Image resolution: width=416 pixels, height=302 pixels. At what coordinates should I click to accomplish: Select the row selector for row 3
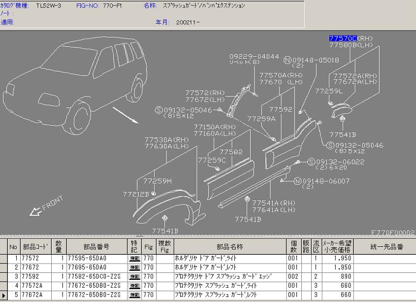coord(4,277)
